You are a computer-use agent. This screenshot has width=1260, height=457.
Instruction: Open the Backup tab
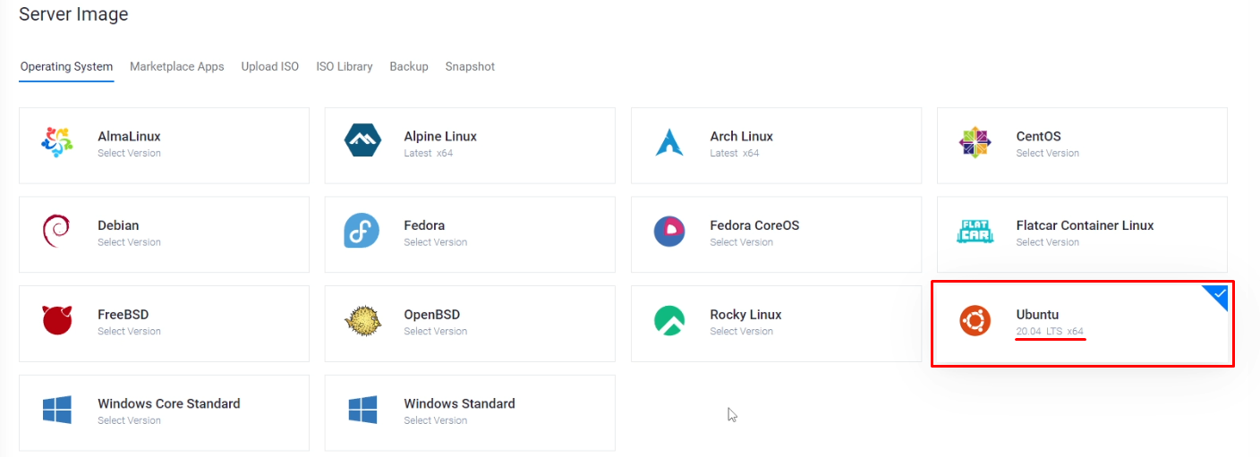(x=409, y=66)
